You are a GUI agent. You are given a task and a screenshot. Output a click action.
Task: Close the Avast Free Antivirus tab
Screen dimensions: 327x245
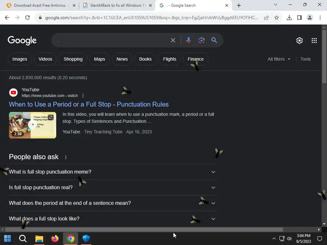pyautogui.click(x=74, y=5)
